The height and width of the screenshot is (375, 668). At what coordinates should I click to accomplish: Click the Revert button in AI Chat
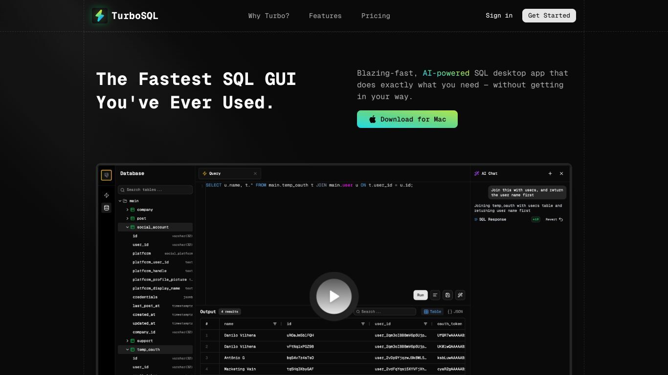(x=554, y=220)
